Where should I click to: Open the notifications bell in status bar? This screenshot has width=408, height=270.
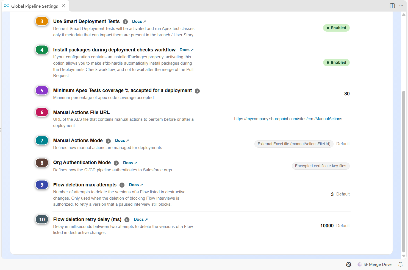pyautogui.click(x=401, y=265)
